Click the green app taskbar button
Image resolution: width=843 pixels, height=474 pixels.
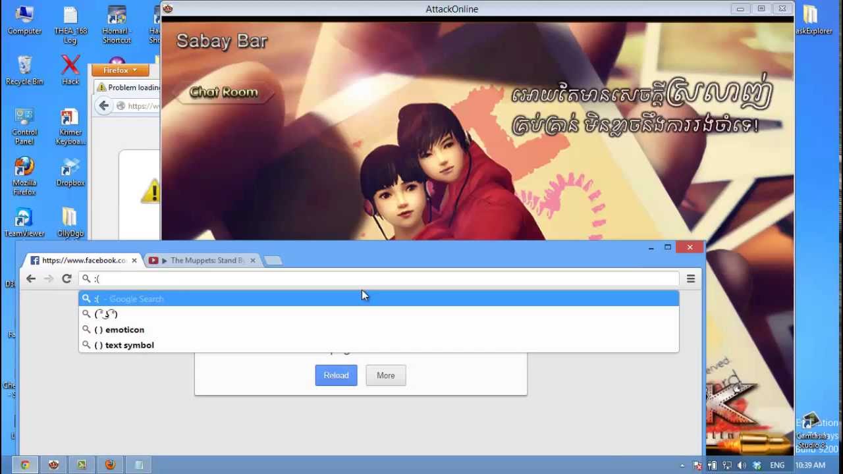(82, 465)
